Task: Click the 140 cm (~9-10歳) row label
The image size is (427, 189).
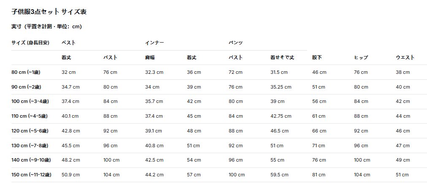Action: (x=31, y=160)
